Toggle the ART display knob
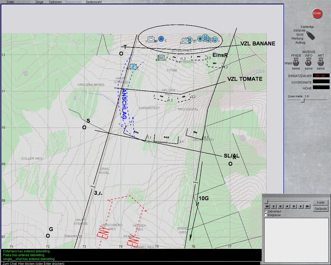Viewport: 331px width, 265px height. [x=321, y=63]
